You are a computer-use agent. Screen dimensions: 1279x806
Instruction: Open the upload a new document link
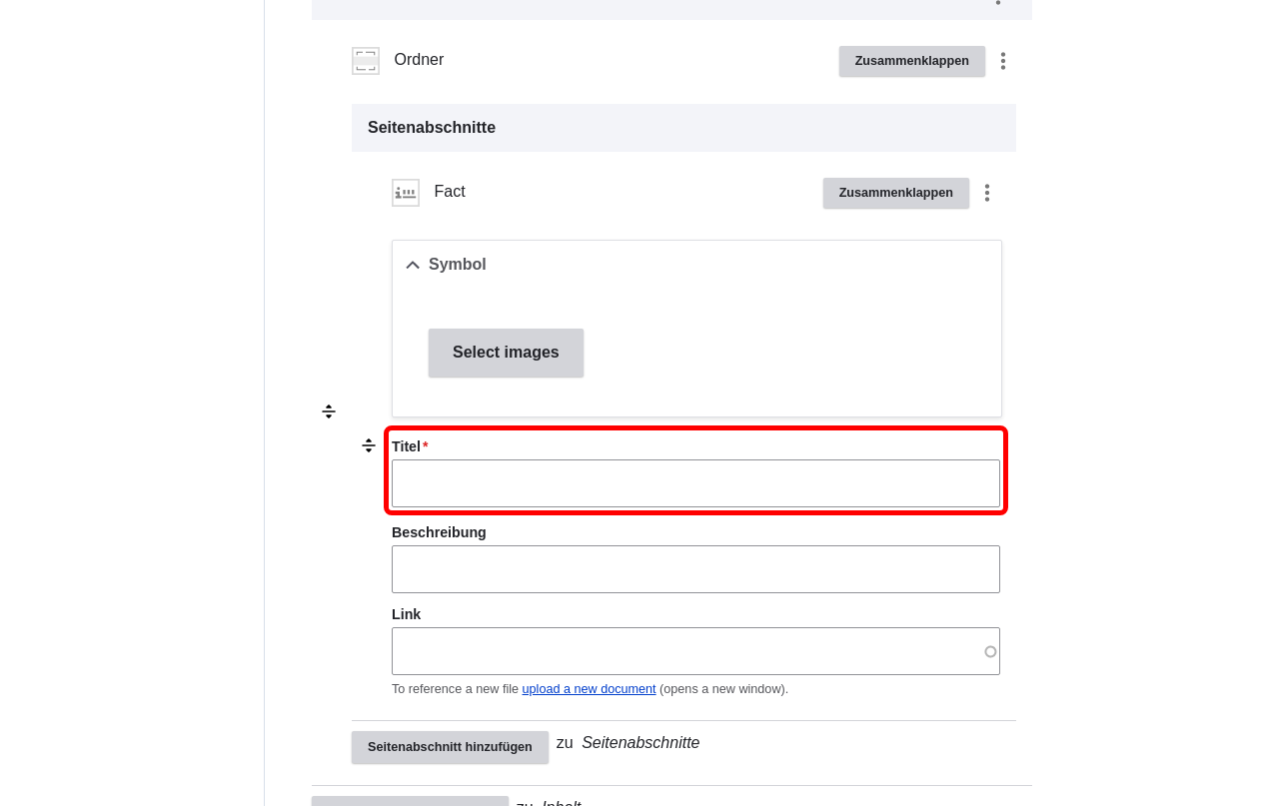pyautogui.click(x=589, y=689)
